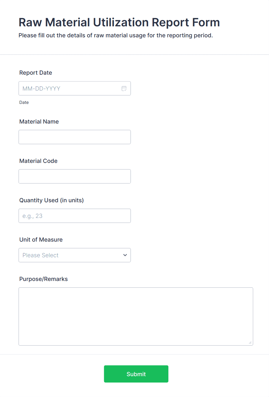Click the Unit of Measure label

tap(41, 240)
